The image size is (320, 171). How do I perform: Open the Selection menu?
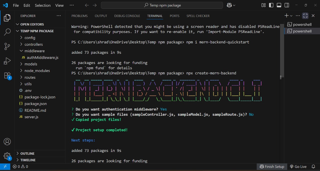[x=42, y=5]
